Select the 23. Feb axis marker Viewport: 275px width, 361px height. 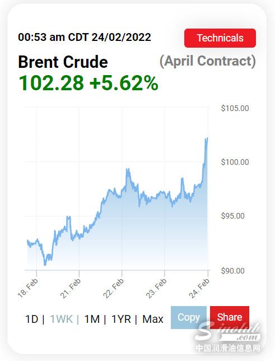(x=156, y=288)
